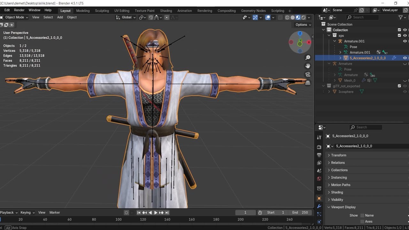Select wireframe viewport shading icon
Image resolution: width=409 pixels, height=230 pixels.
point(287,18)
